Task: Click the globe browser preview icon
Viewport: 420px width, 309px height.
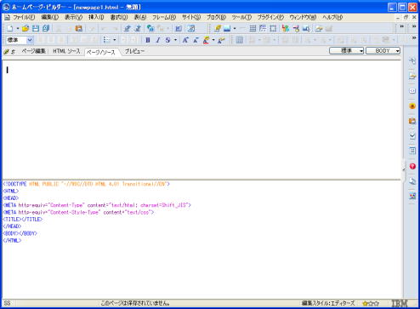Action: 150,28
